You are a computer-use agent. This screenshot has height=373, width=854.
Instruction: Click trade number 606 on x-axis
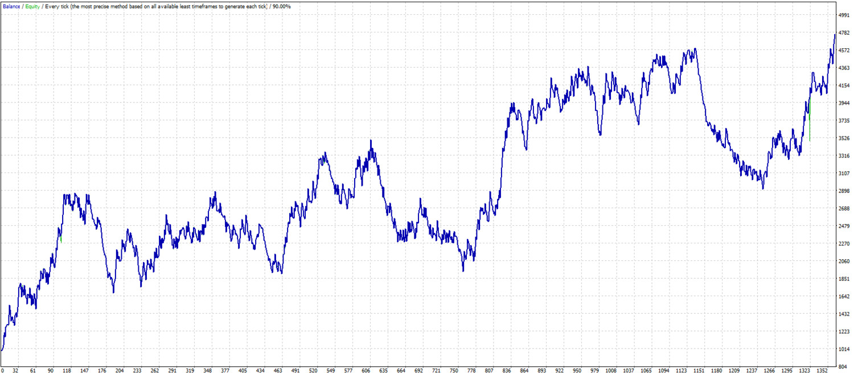click(x=366, y=370)
